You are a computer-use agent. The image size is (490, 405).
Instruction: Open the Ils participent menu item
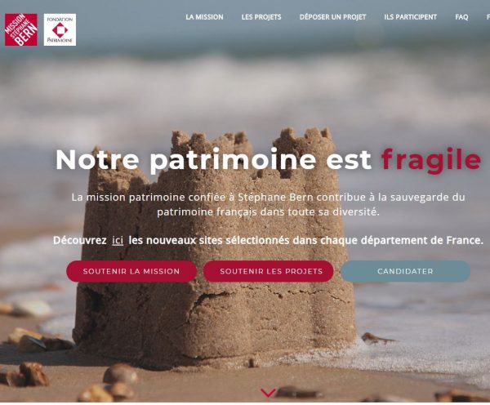tap(410, 17)
